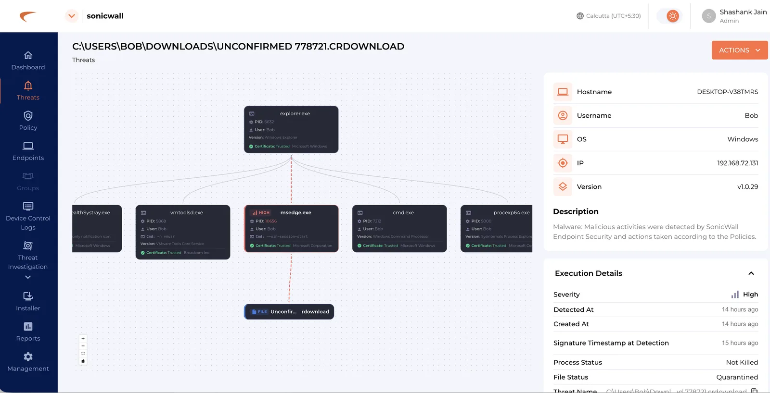This screenshot has height=393, width=770.
Task: Copy the Threat Name path
Action: pos(754,391)
